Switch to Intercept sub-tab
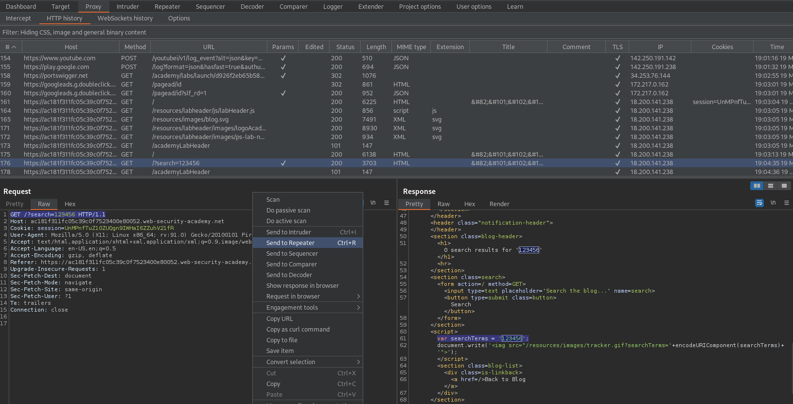The image size is (793, 404). point(18,18)
